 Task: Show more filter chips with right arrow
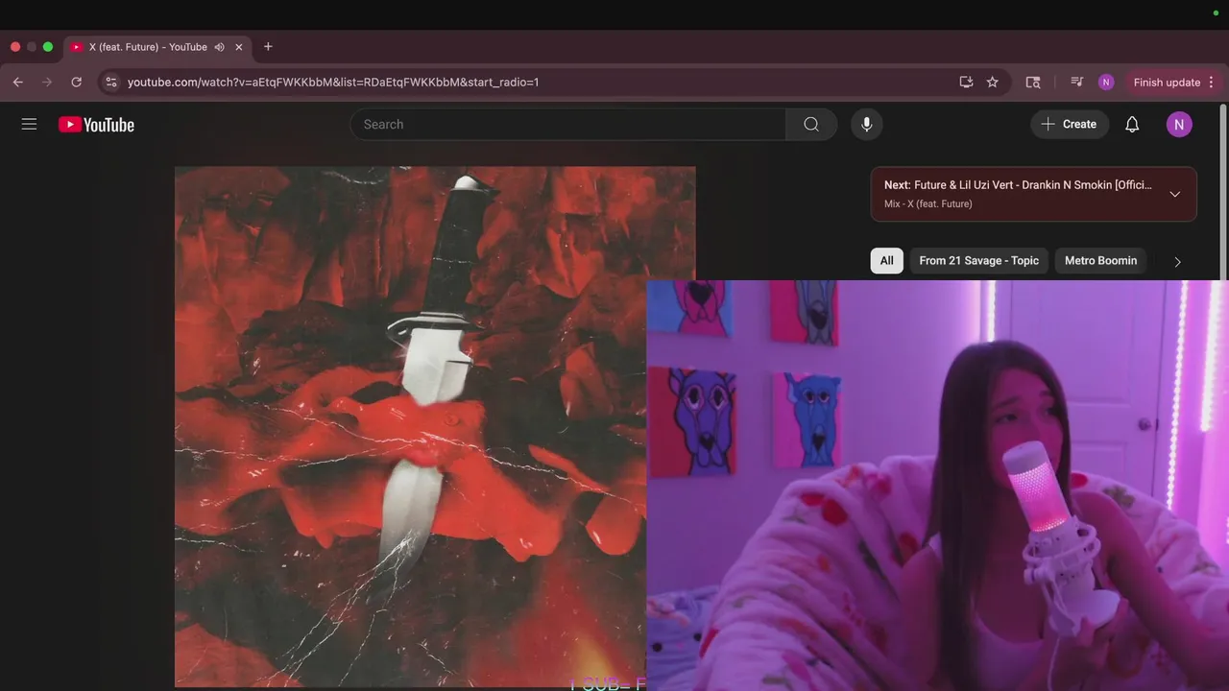point(1177,261)
